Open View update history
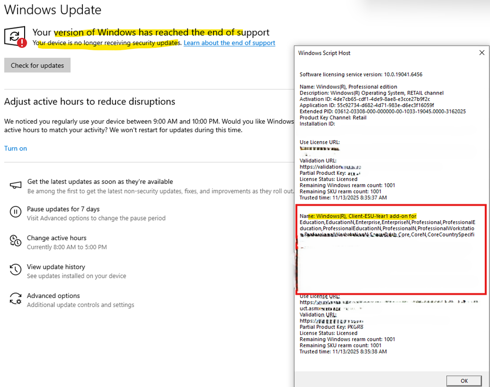 click(x=56, y=267)
